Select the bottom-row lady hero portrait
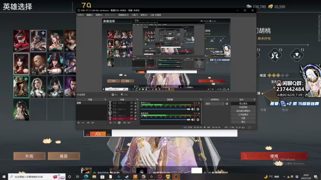Image resolution: width=321 pixels, height=180 pixels. point(21,110)
